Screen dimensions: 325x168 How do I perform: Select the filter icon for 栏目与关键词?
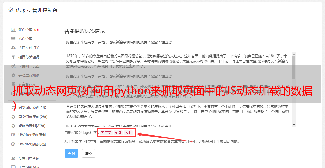tap(13, 57)
